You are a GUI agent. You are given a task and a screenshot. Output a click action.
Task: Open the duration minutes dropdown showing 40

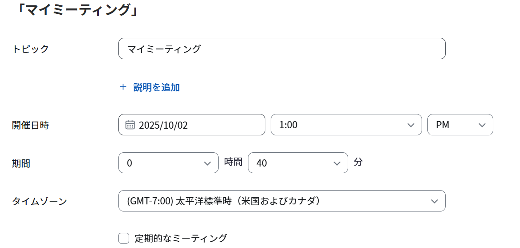point(297,163)
